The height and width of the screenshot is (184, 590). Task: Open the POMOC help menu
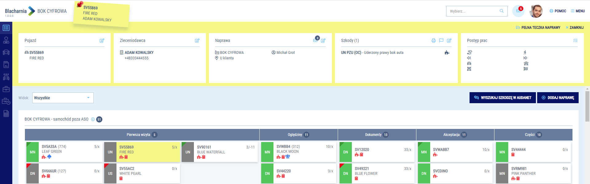tap(558, 11)
